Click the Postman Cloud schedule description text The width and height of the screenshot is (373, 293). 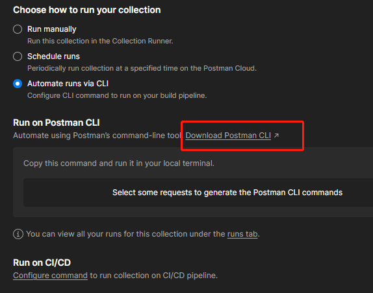click(x=142, y=68)
